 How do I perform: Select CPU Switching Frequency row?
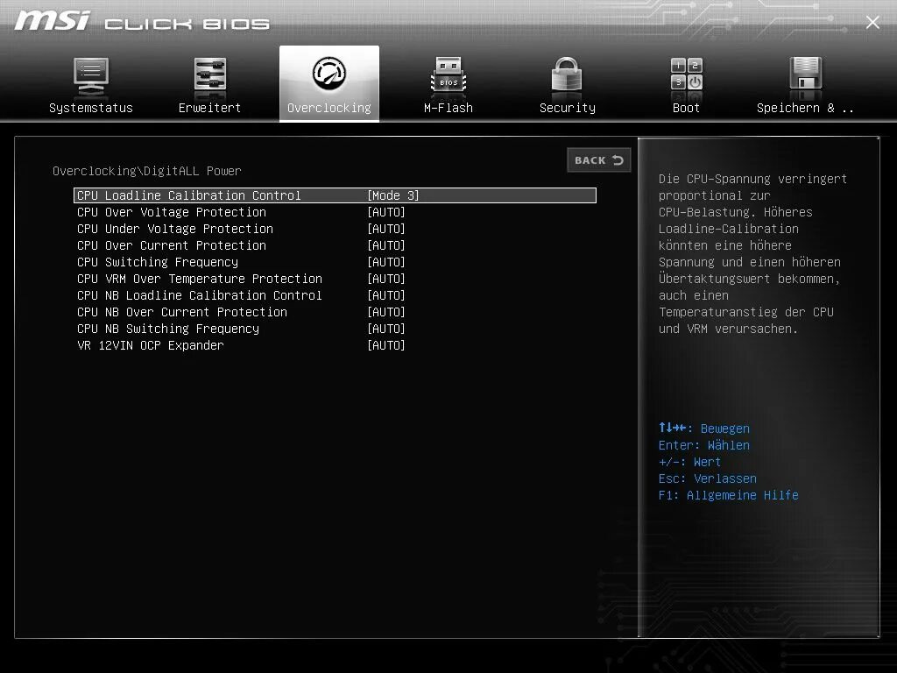[335, 261]
